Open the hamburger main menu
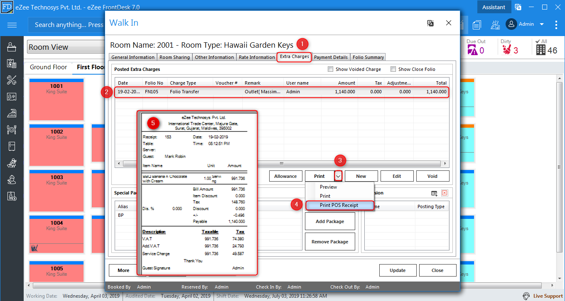The width and height of the screenshot is (565, 301). (x=12, y=25)
